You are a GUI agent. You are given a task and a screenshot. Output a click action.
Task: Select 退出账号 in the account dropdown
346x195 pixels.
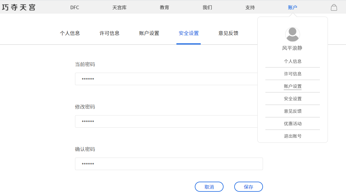pyautogui.click(x=293, y=136)
